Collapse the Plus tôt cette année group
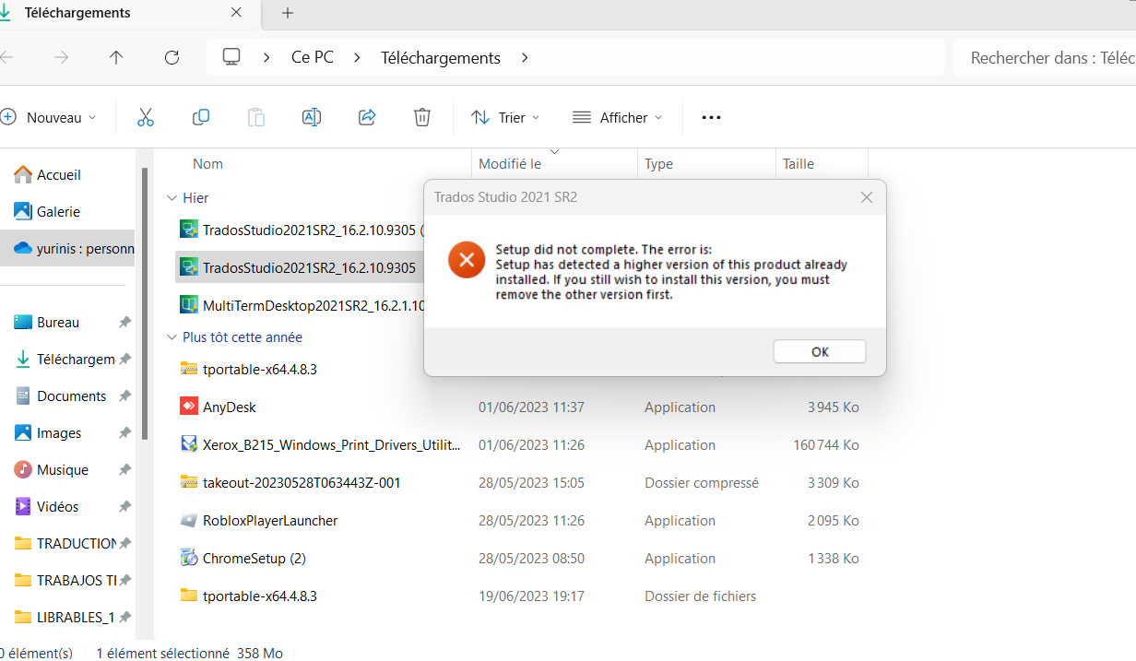Screen dimensions: 1136x661 click(172, 337)
